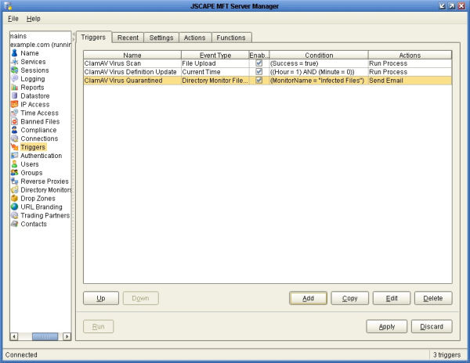
Task: Toggle ClamAV Virus Definition Update enabled checkbox
Action: coord(259,72)
